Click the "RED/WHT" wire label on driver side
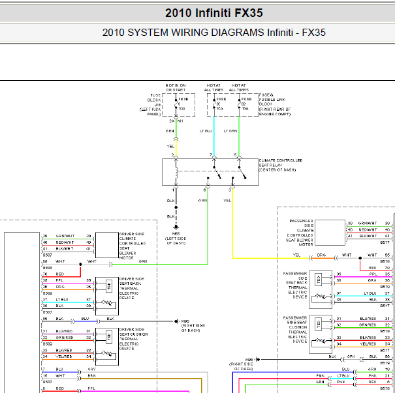395x393 pixels. pyautogui.click(x=65, y=242)
